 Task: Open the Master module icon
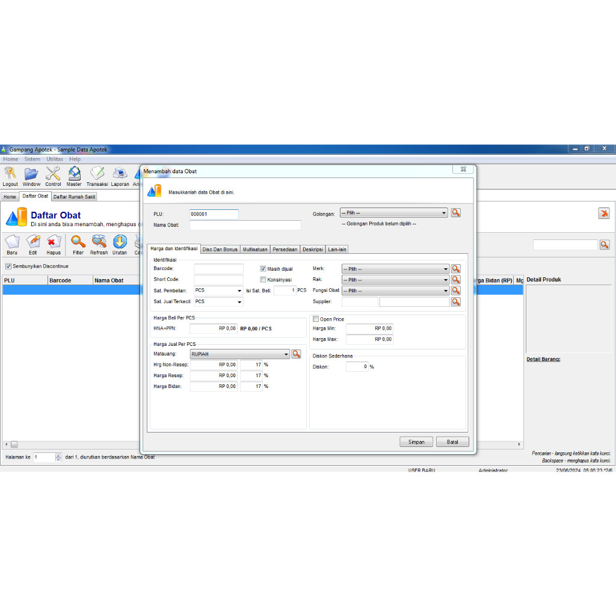click(74, 176)
